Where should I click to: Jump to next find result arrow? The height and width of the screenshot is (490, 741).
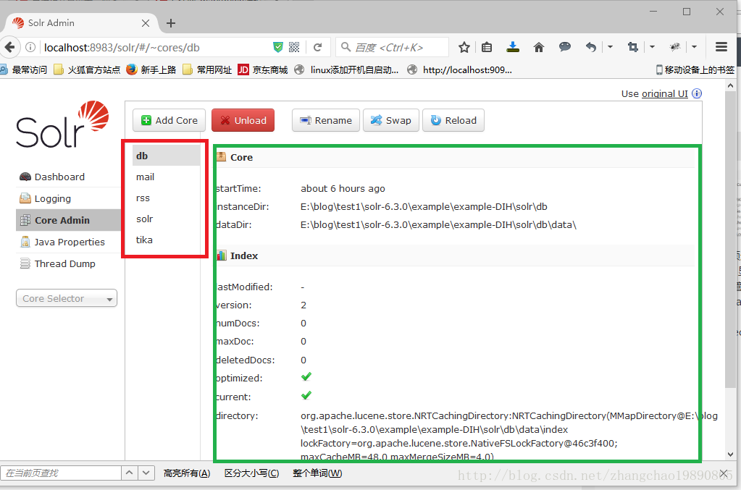click(x=146, y=473)
